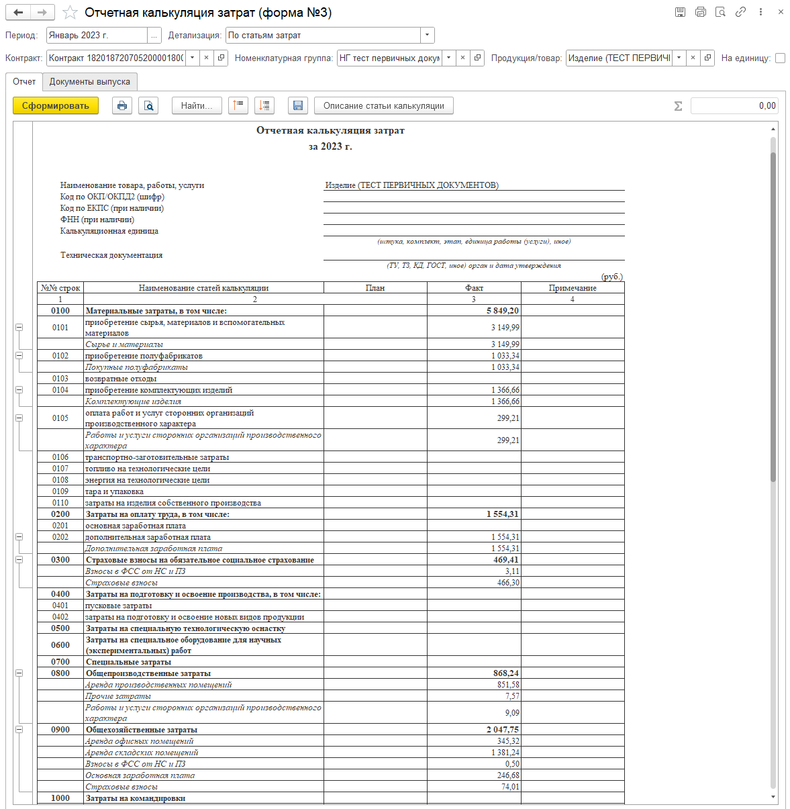
Task: Open Номенклатурная группа dropdown arrow
Action: (x=448, y=58)
